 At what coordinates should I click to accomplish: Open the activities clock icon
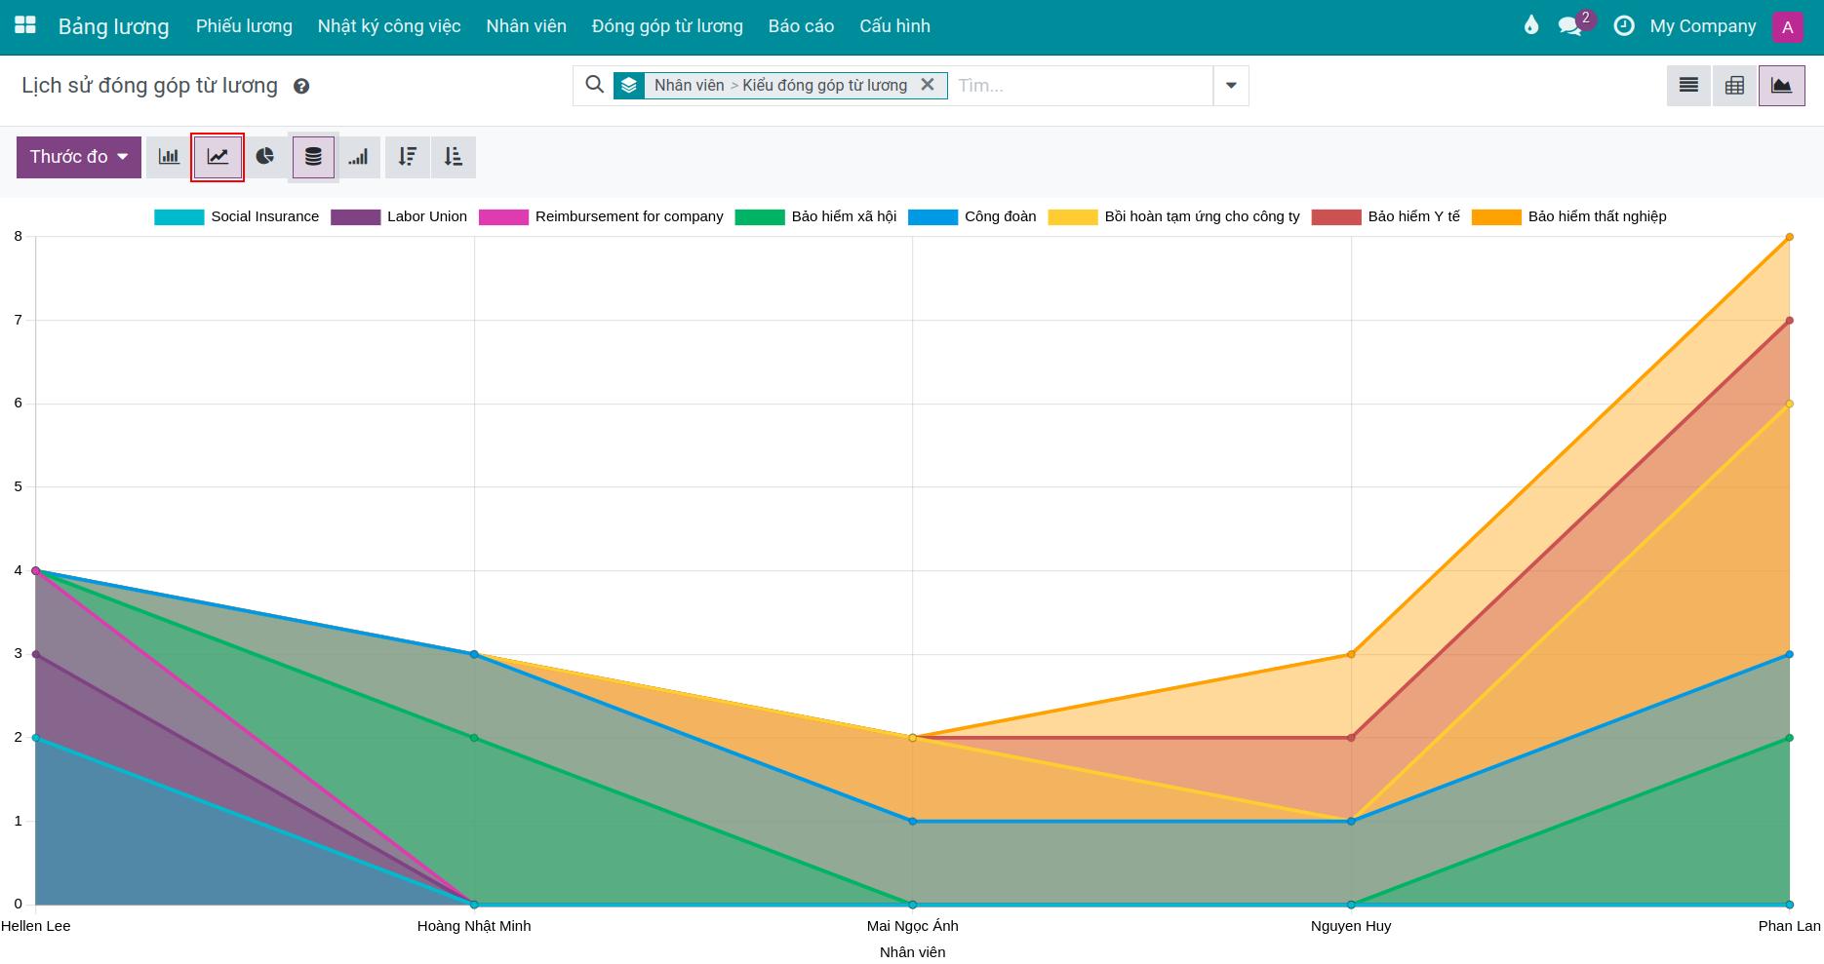coord(1624,26)
